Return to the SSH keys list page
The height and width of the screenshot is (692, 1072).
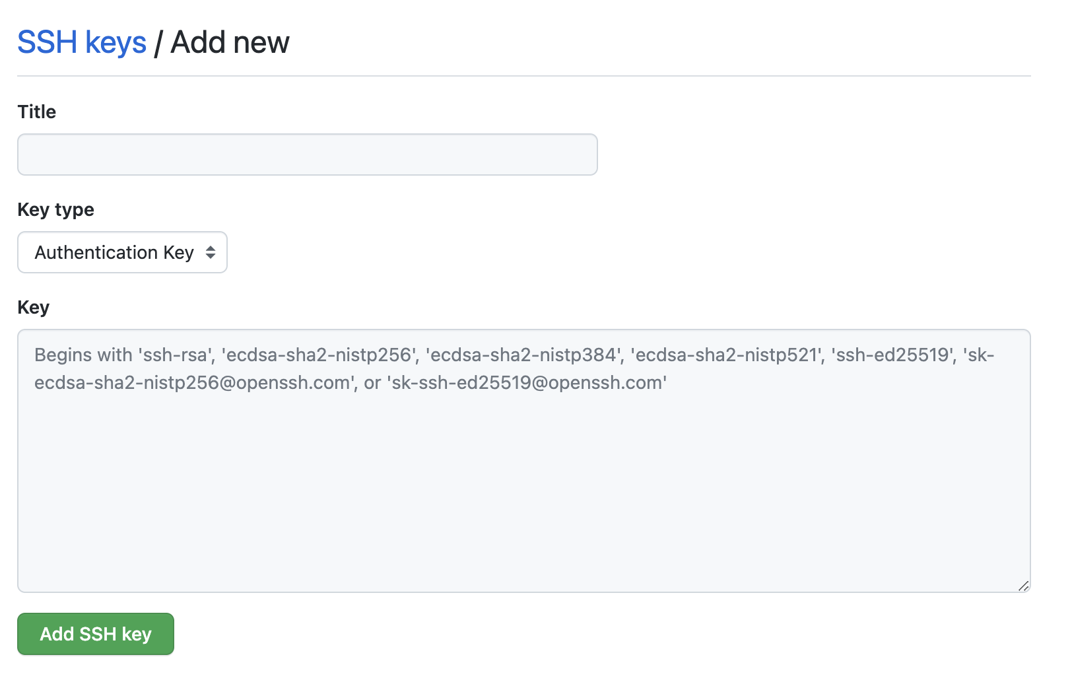82,43
